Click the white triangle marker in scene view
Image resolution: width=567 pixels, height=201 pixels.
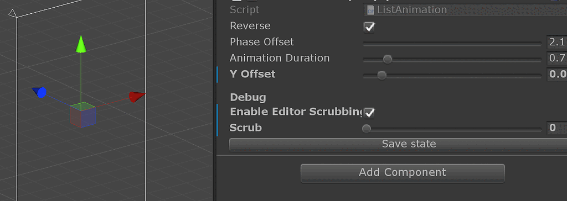coord(12,14)
